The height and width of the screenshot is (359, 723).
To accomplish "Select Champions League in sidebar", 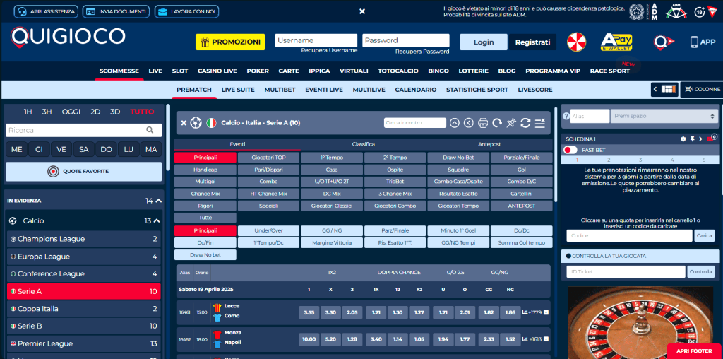I will [x=84, y=239].
